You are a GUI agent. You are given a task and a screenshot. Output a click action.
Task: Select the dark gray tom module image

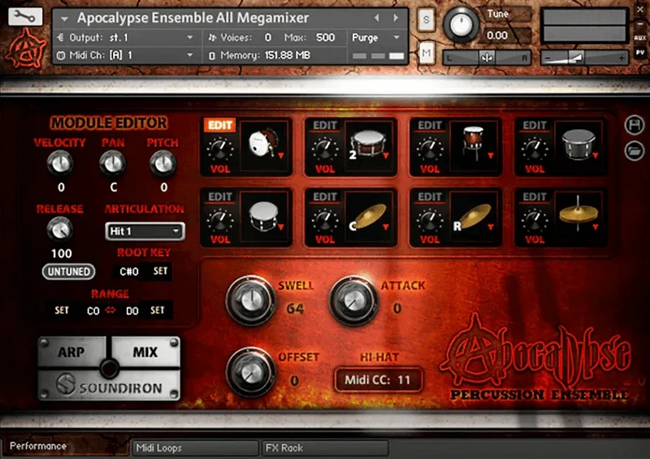[x=579, y=145]
